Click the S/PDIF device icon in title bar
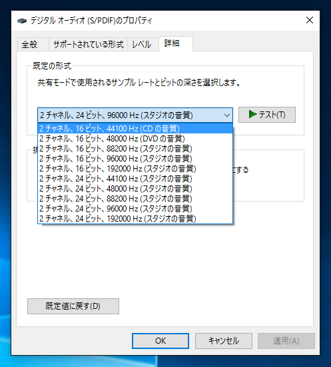The image size is (331, 367). point(22,21)
